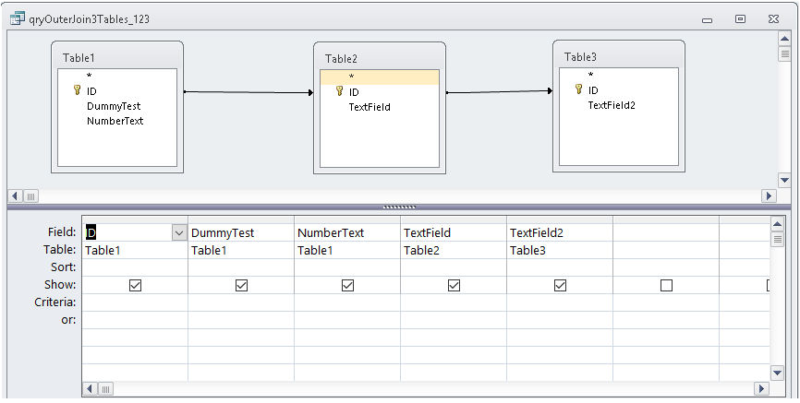Uncheck Show for the TextField column
The width and height of the screenshot is (800, 403).
[x=454, y=285]
